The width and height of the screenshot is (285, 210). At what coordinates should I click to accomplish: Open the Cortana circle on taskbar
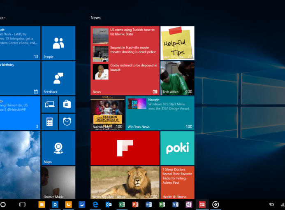[x=3, y=204]
